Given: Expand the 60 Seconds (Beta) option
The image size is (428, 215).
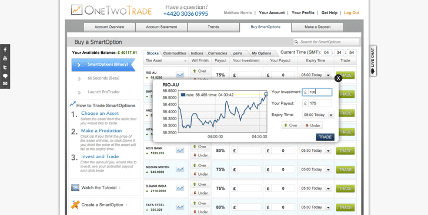Looking at the screenshot, I should coord(103,78).
